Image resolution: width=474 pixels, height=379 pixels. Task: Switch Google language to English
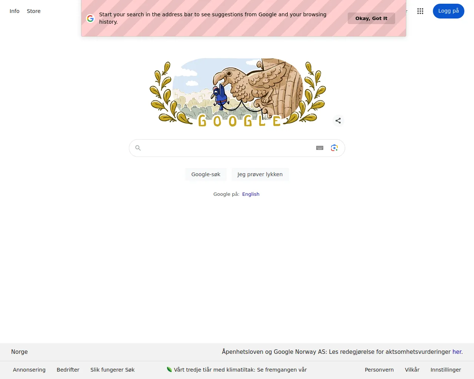251,194
